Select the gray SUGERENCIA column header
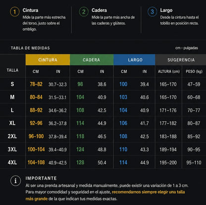 [181, 60]
